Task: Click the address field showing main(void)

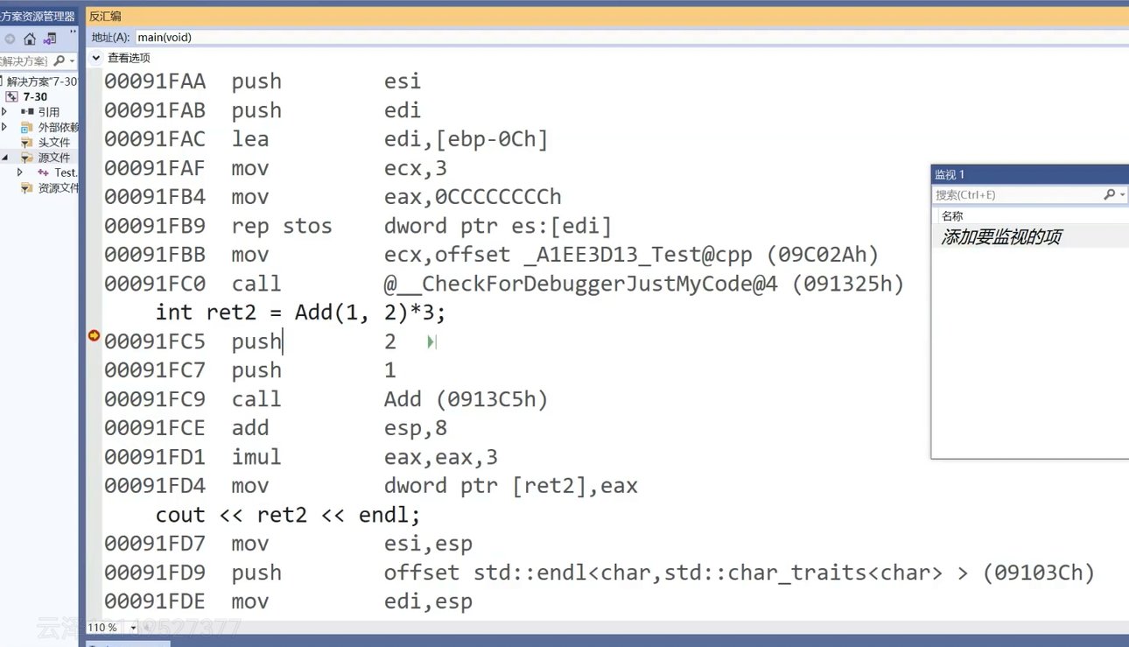Action: point(632,37)
